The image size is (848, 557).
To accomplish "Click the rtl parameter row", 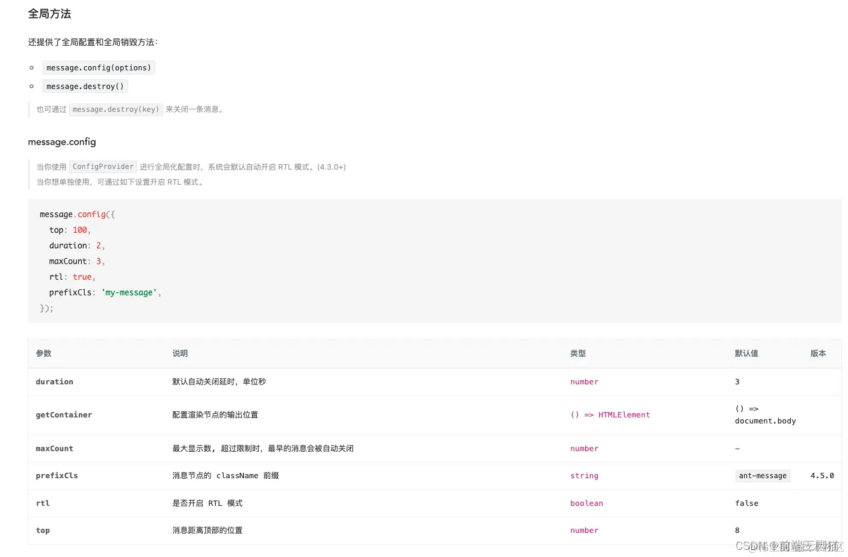I will point(241,503).
